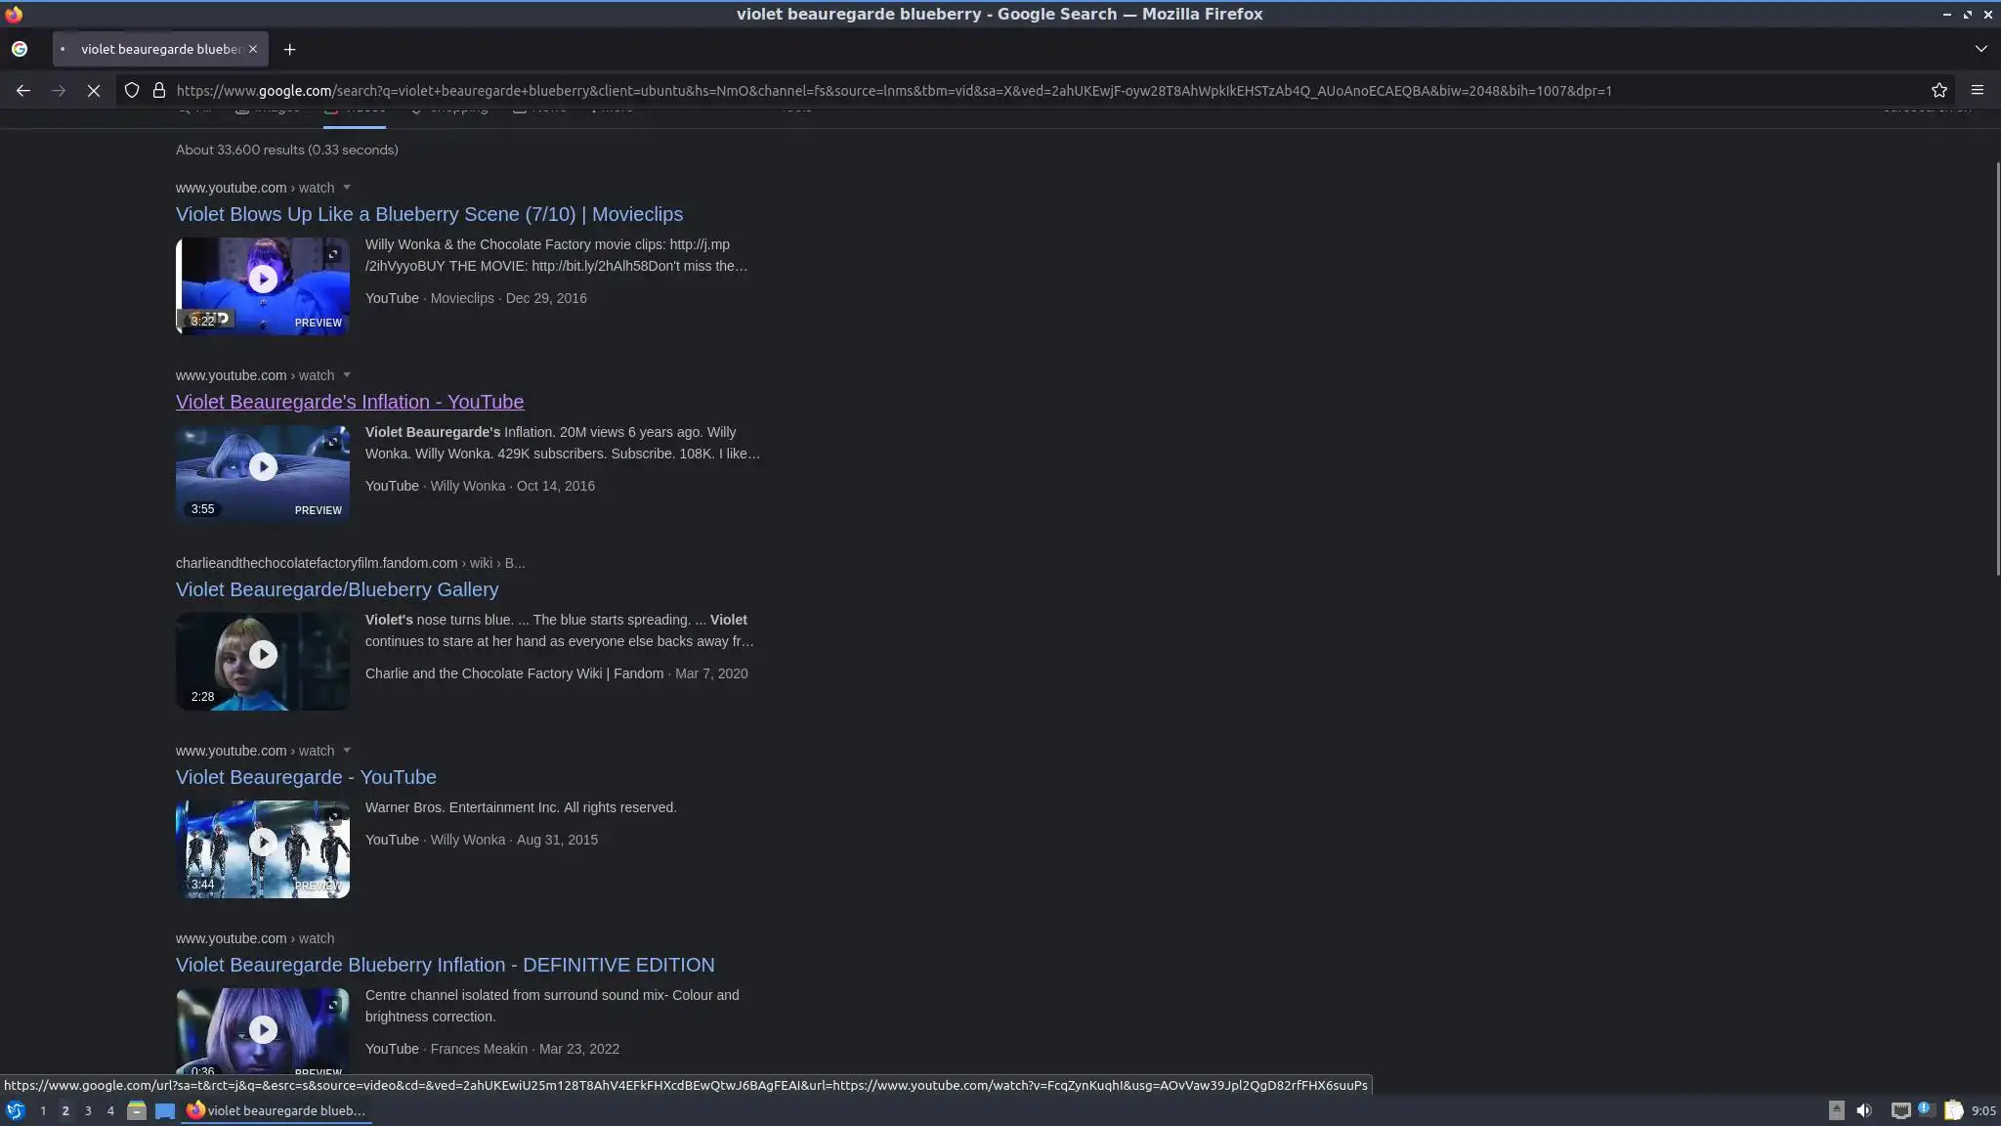Open the Violet Beauregarde/Blueberry Gallery link

[337, 589]
